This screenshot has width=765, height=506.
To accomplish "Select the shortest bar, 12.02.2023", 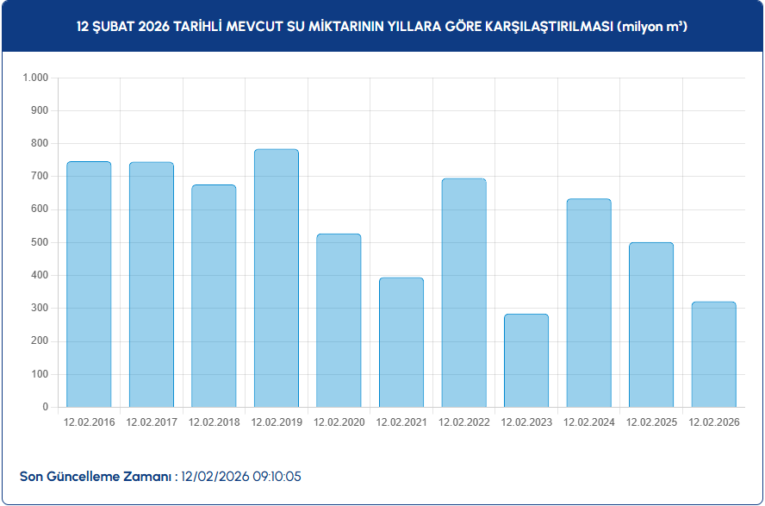I will (526, 360).
